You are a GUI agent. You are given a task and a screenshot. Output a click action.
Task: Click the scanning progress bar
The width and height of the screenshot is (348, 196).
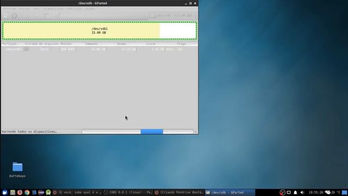coord(138,132)
